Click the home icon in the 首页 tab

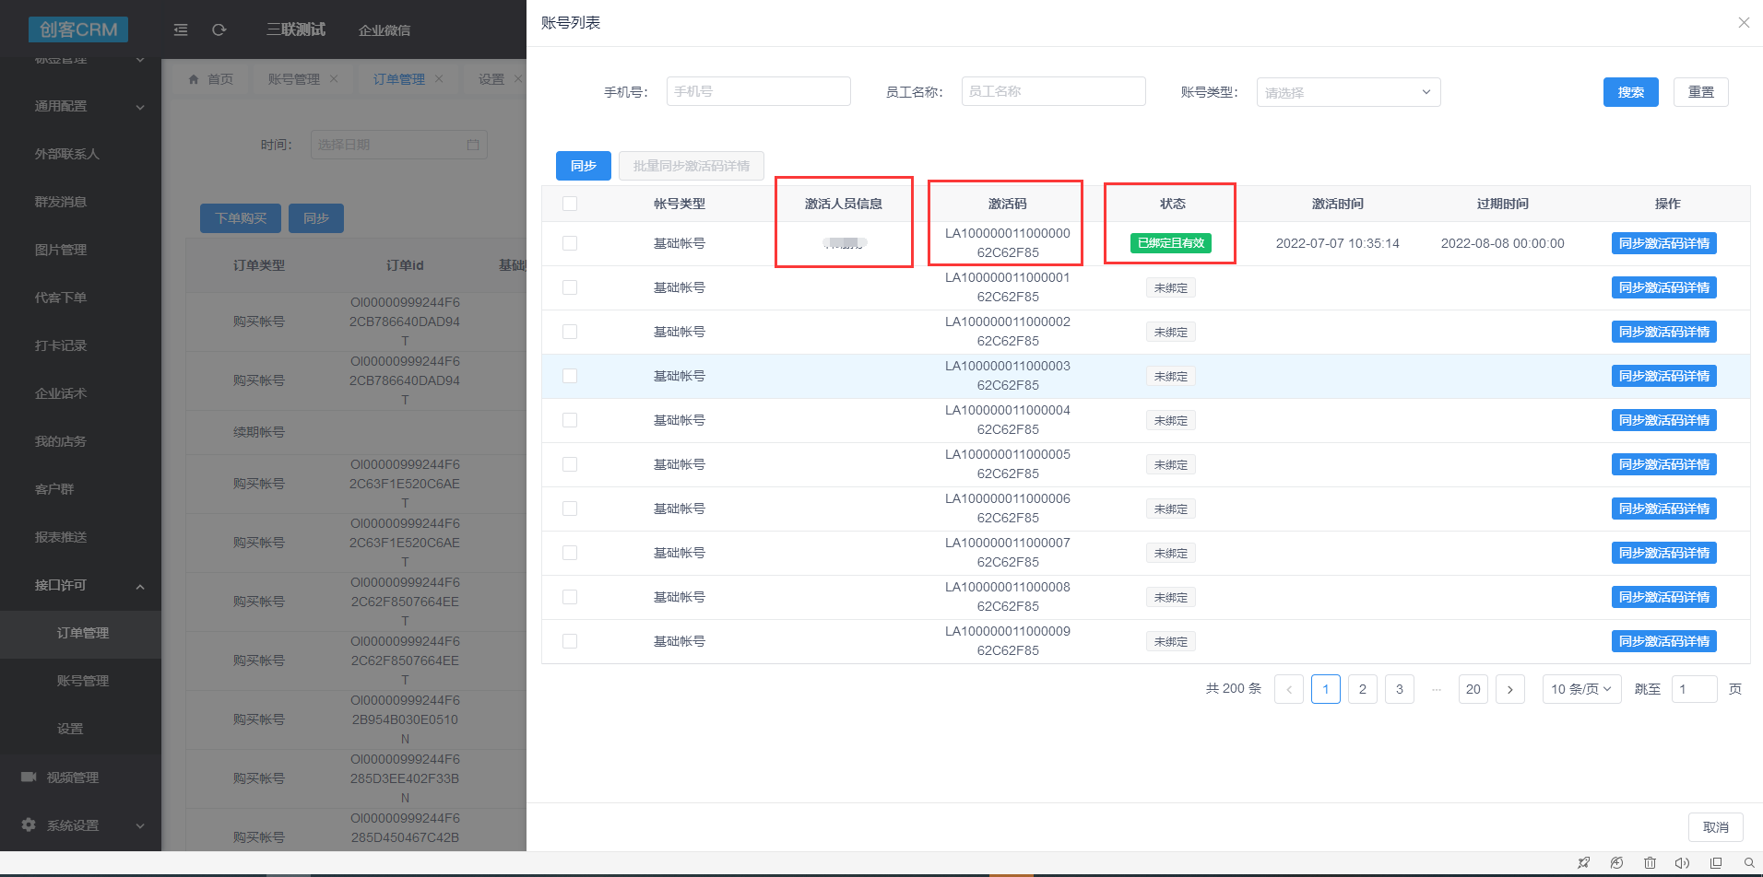point(194,79)
